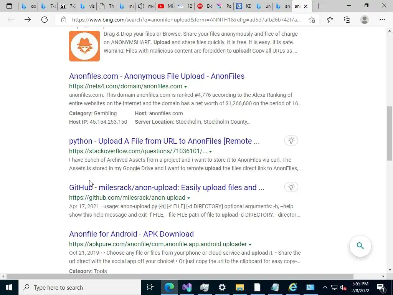The width and height of the screenshot is (393, 295).
Task: Click 'Server Location: Stockholm' text
Action: 193,122
